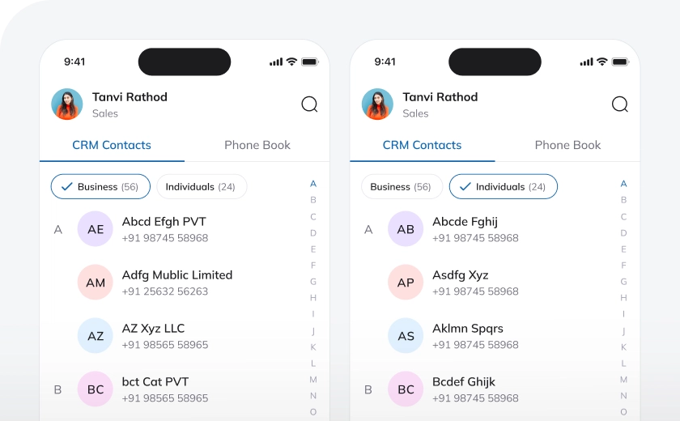Enable the Individuals (24) filter in left phone

[x=201, y=187]
